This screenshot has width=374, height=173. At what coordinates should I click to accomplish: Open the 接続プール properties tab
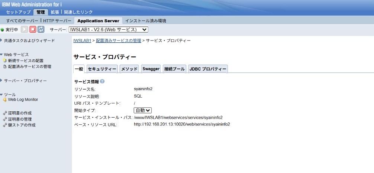(x=174, y=69)
